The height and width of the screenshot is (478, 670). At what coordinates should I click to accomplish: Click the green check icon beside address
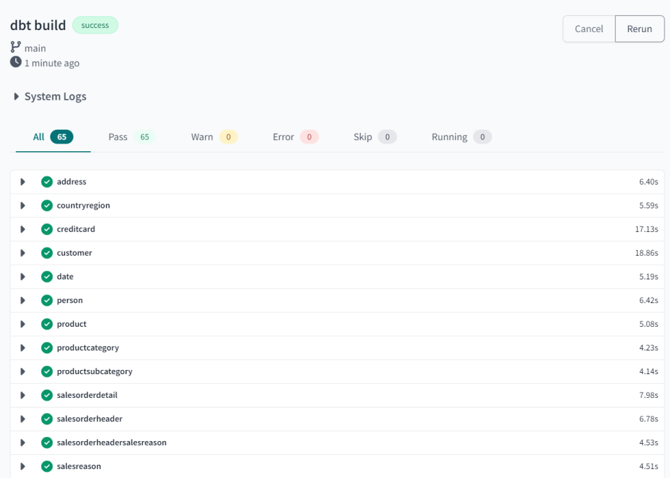46,181
